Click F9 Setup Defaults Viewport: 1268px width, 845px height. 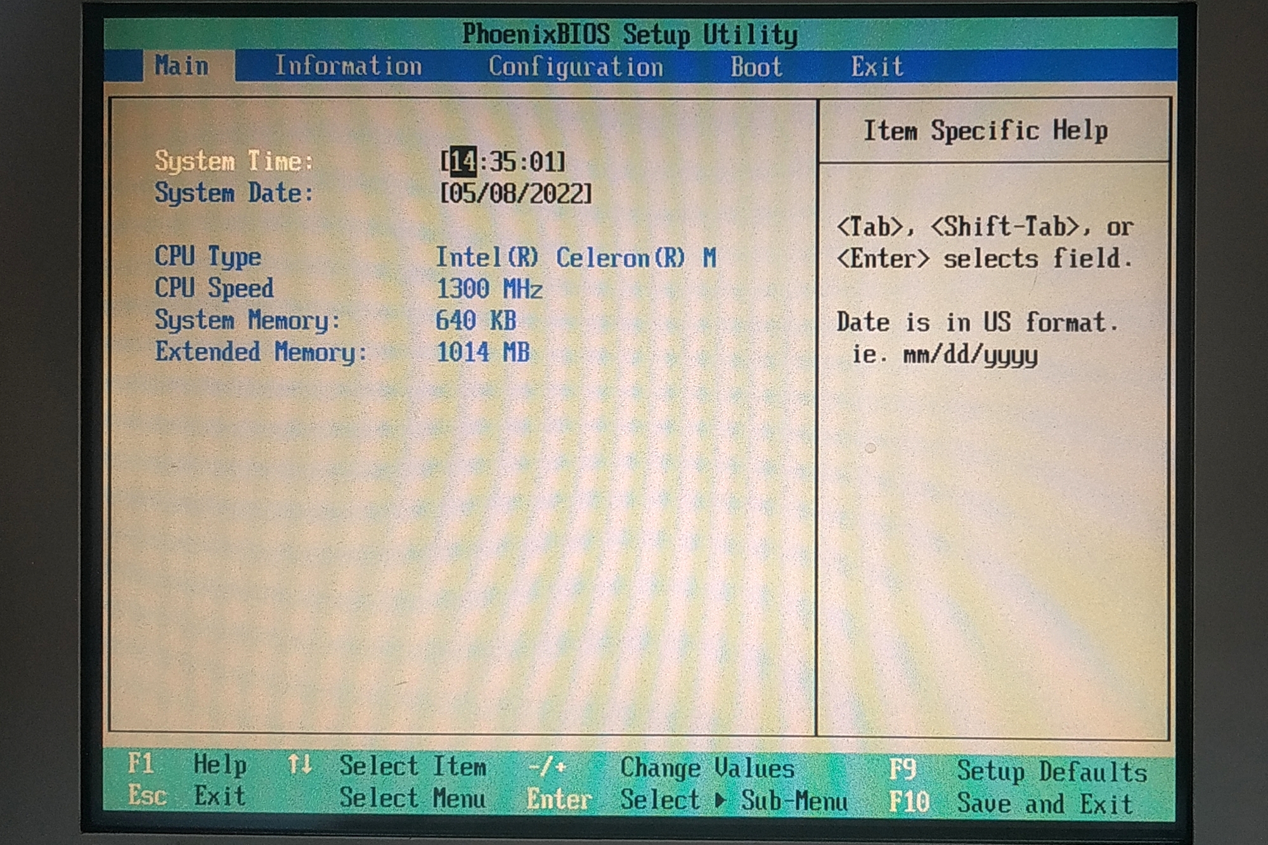(x=902, y=770)
